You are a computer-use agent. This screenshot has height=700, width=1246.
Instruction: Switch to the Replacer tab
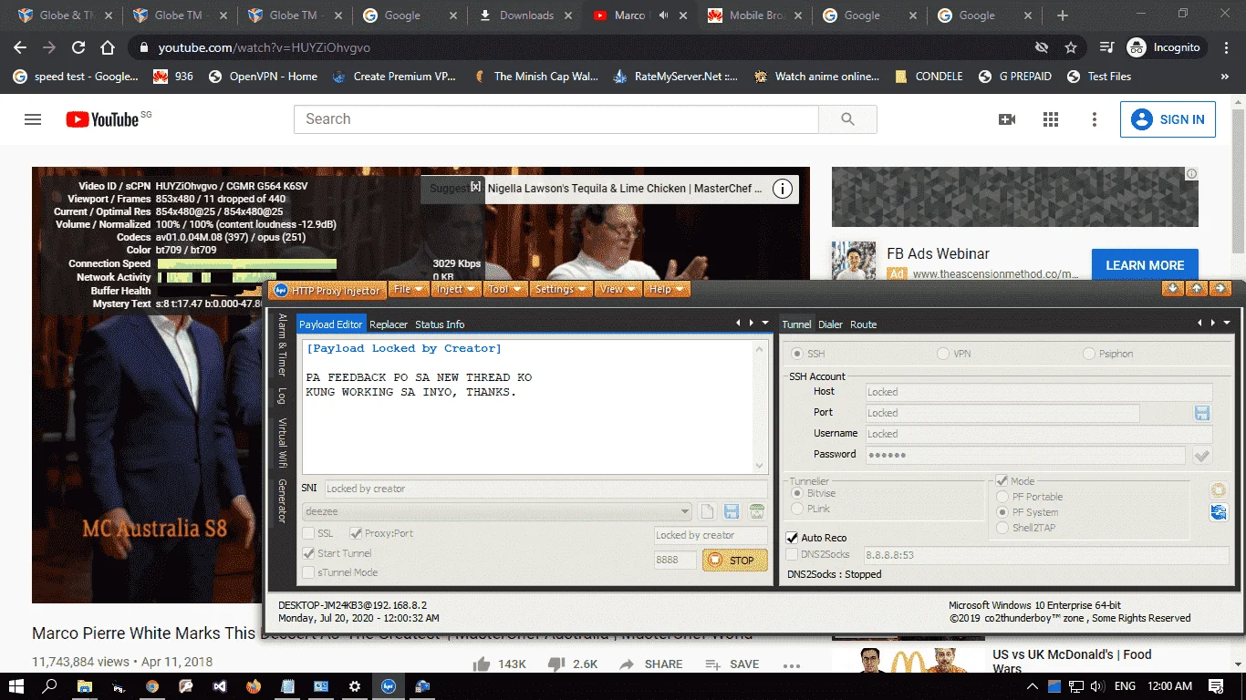click(x=389, y=324)
